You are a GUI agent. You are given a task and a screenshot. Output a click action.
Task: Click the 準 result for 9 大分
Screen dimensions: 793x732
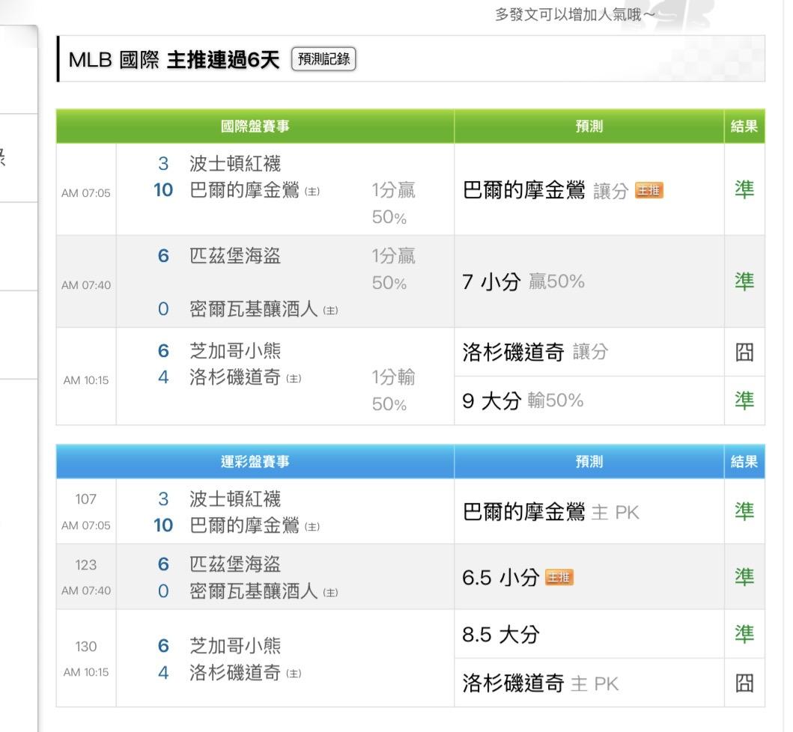pos(744,400)
